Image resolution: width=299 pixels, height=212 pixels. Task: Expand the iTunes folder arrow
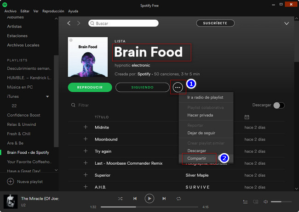point(47,97)
